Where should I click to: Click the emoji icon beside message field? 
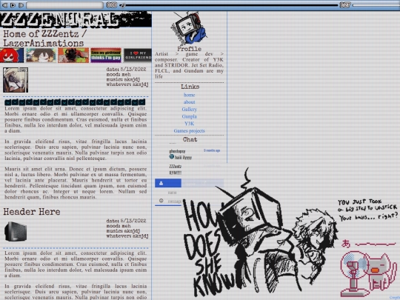tap(161, 201)
